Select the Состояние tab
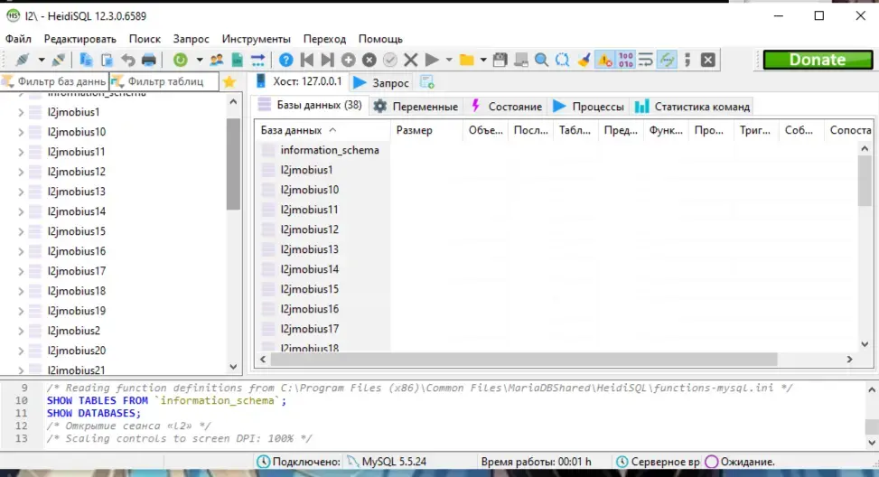The height and width of the screenshot is (477, 879). [507, 107]
